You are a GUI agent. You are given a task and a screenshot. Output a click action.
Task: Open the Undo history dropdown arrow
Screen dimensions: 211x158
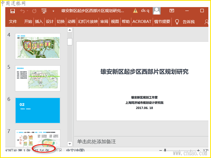tap(27, 11)
